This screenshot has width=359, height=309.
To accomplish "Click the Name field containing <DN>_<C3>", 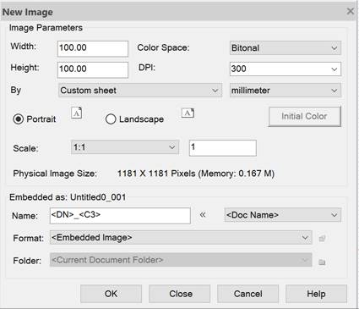I will 120,216.
